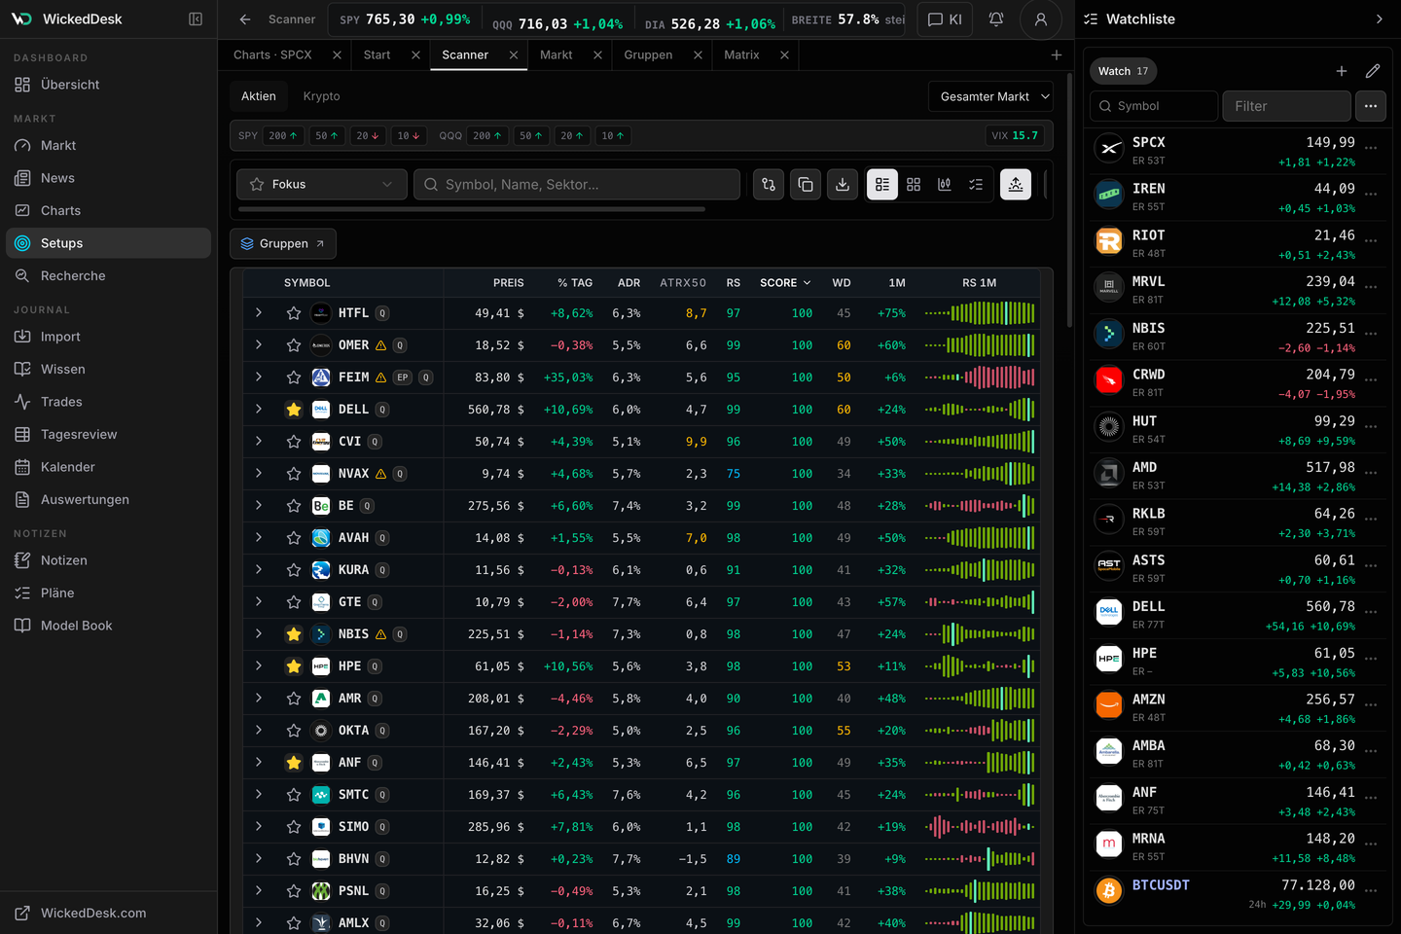Open the Fokus preset dropdown
The image size is (1401, 934).
322,184
